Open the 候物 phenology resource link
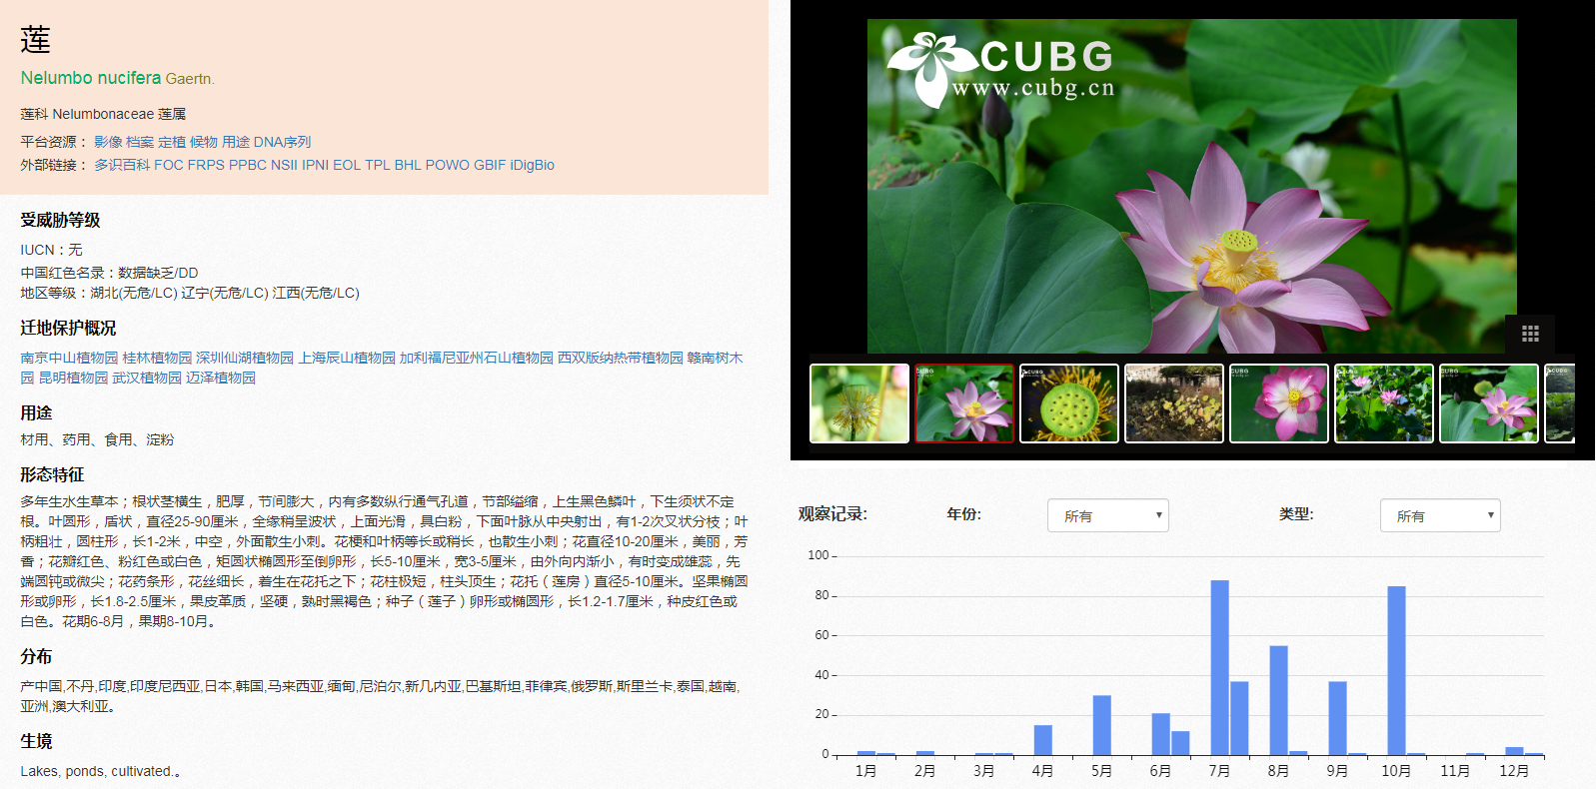1596x789 pixels. click(x=204, y=142)
